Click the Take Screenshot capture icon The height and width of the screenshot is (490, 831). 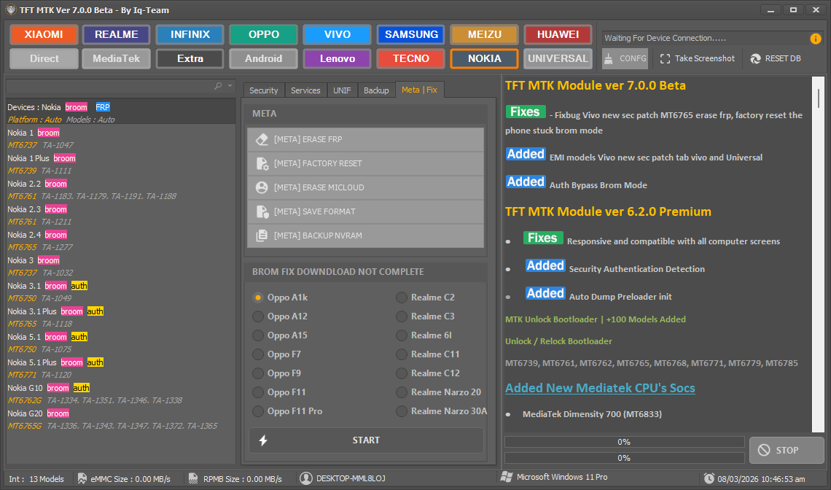click(x=665, y=58)
